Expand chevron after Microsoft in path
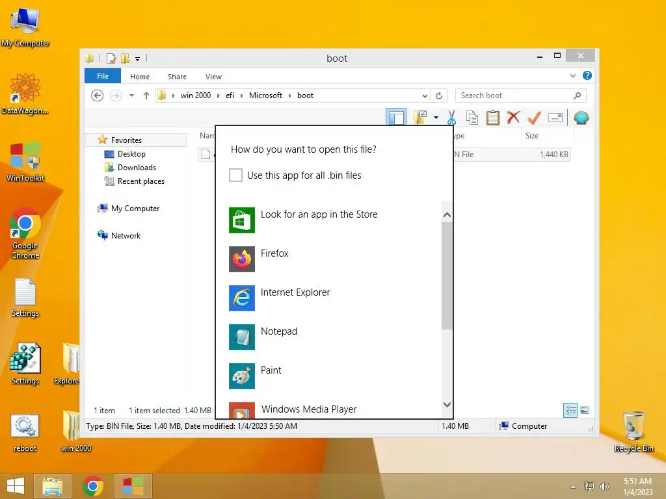 (x=289, y=96)
